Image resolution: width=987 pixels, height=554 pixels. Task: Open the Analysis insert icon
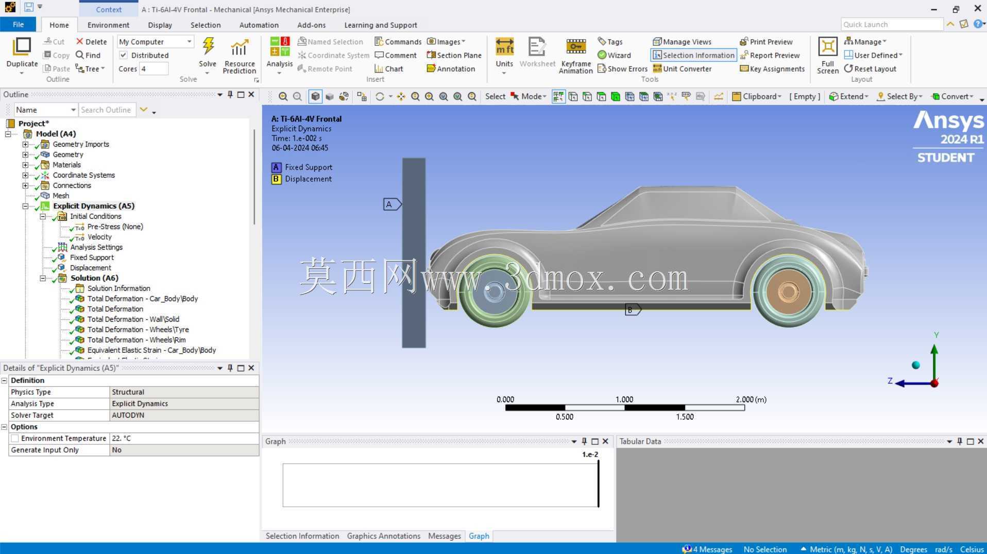[x=279, y=53]
